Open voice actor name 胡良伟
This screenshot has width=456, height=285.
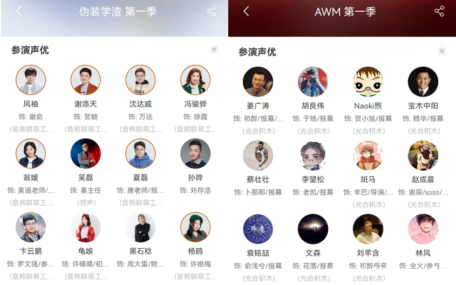pyautogui.click(x=313, y=106)
